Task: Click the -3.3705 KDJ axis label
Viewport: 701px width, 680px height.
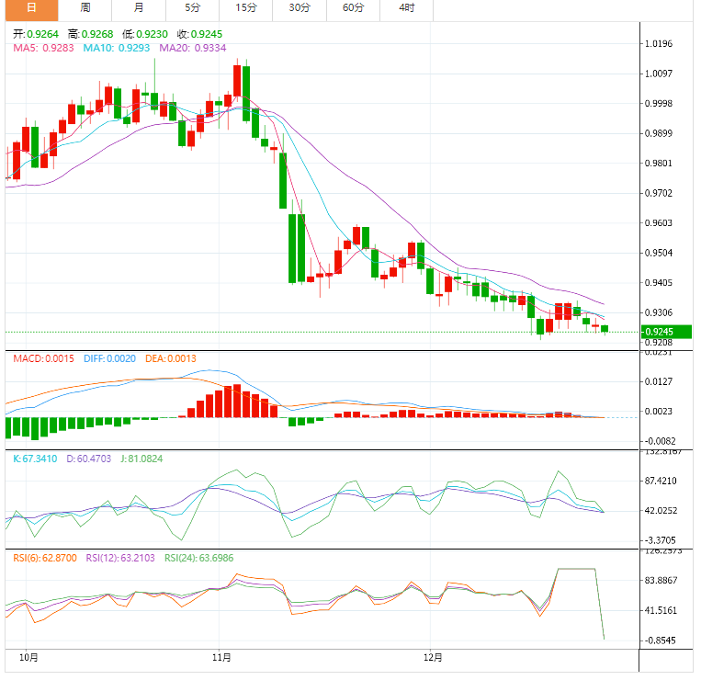Action: (x=660, y=540)
